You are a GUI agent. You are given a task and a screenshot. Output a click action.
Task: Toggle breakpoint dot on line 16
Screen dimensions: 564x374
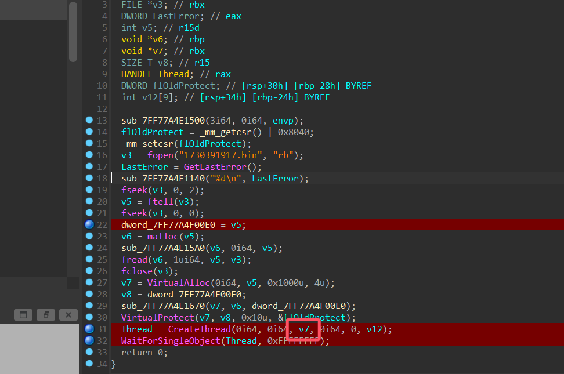coord(89,155)
